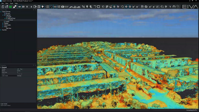Click the location pin marker icon
Viewport: 199px width, 112px height.
(x=87, y=7)
